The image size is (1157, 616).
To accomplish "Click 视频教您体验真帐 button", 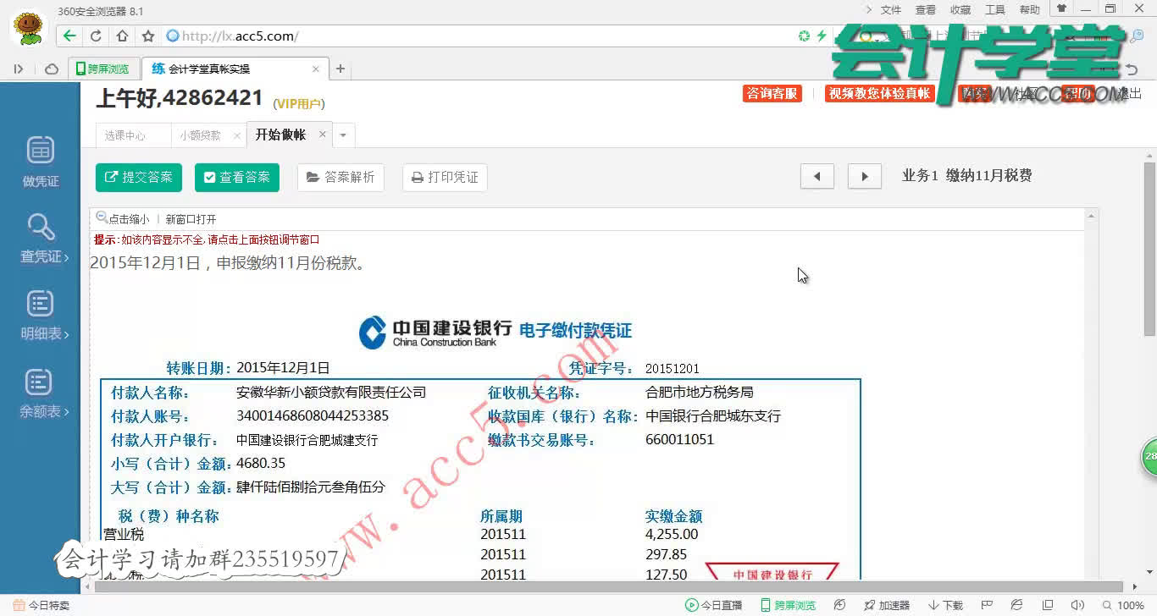I will point(879,94).
